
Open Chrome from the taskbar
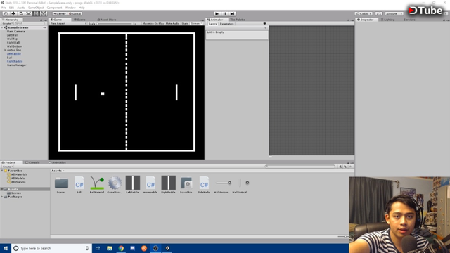[121, 248]
